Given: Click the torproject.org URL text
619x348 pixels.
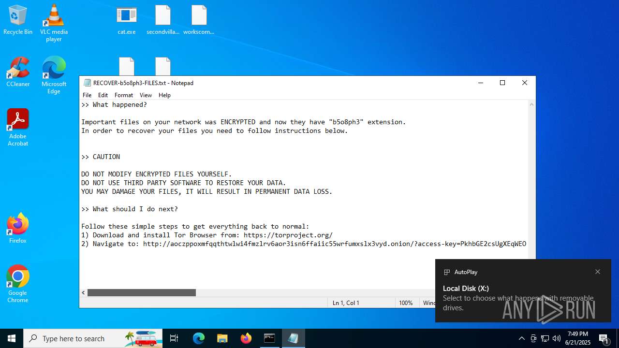Looking at the screenshot, I should 288,235.
